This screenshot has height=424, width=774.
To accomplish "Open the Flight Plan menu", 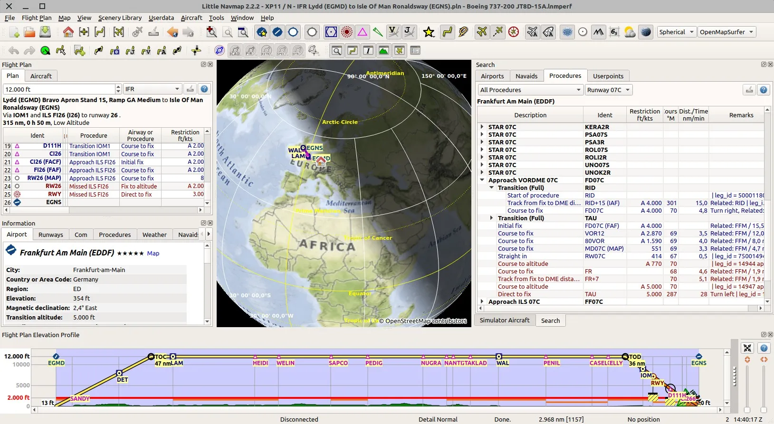I will (37, 18).
